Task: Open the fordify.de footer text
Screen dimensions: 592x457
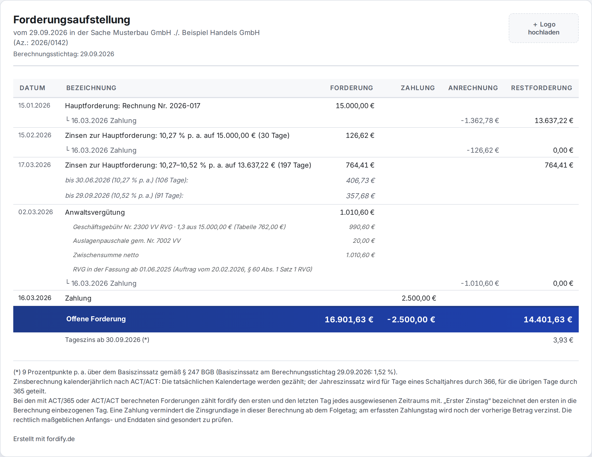Action: click(x=44, y=439)
